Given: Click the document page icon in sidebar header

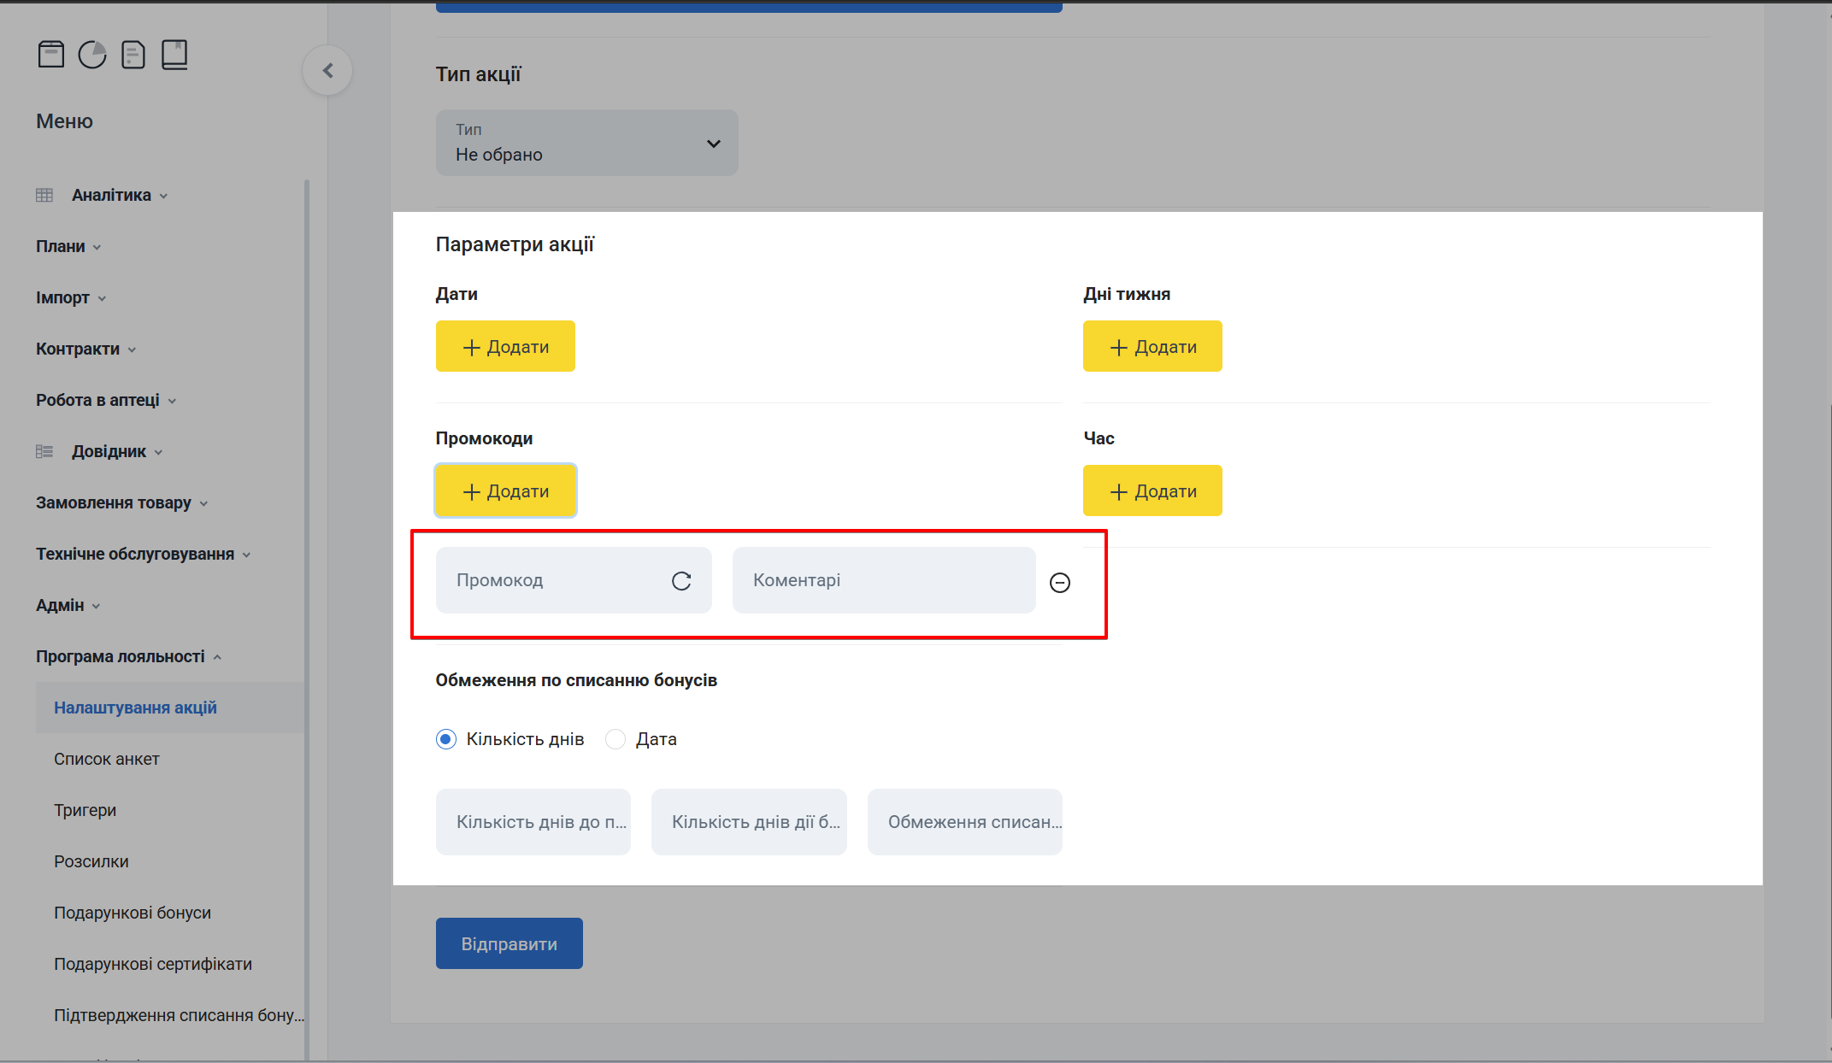Looking at the screenshot, I should 133,55.
